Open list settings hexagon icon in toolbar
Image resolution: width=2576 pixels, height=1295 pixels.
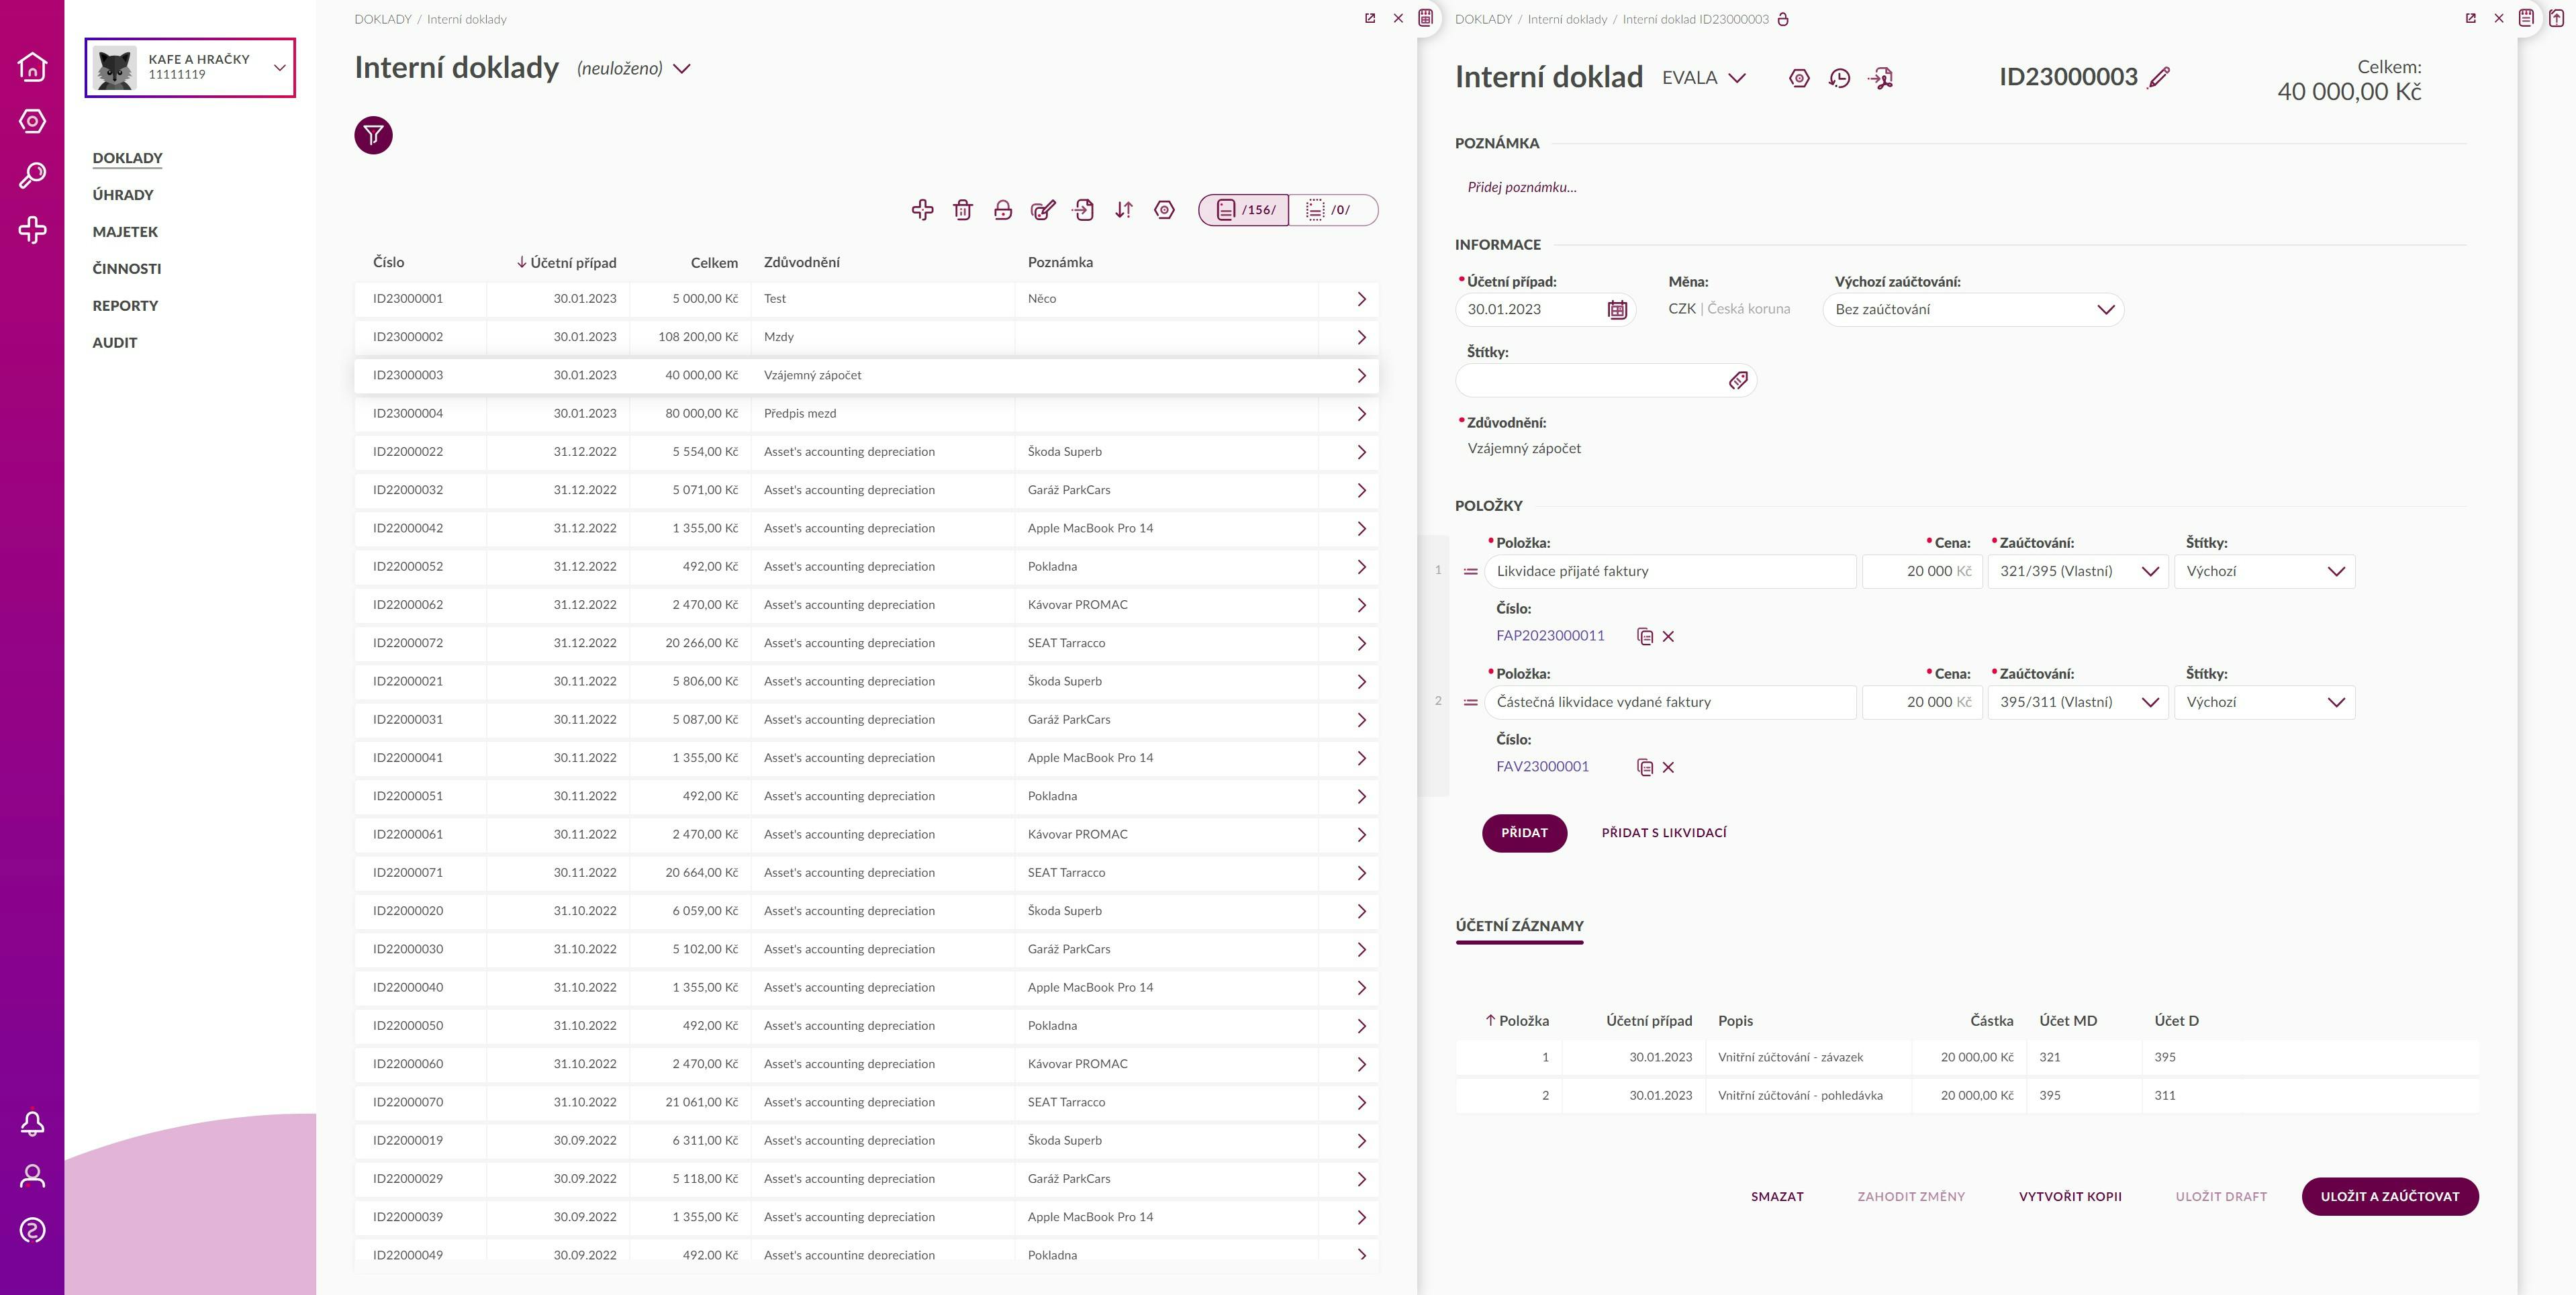(1164, 210)
